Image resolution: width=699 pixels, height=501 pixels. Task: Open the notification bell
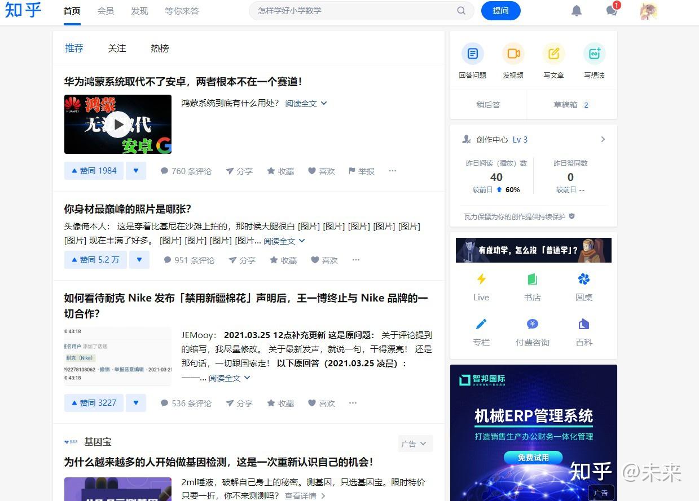pos(576,11)
